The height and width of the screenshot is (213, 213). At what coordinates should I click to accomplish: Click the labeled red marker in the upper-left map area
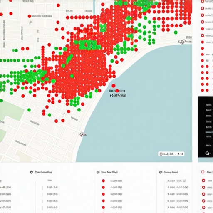(x=30, y=16)
